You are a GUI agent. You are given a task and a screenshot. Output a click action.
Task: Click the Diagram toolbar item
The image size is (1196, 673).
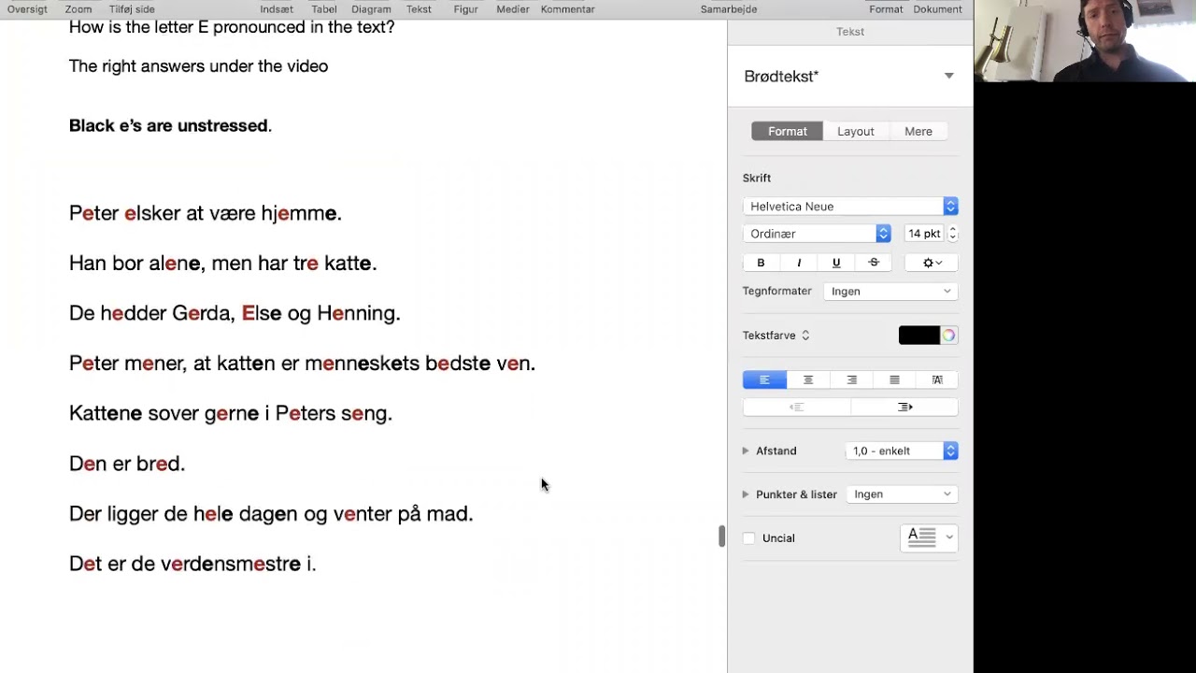(371, 9)
